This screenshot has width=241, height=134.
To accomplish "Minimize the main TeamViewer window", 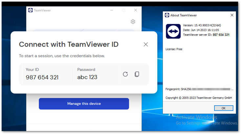I will [x=112, y=10].
